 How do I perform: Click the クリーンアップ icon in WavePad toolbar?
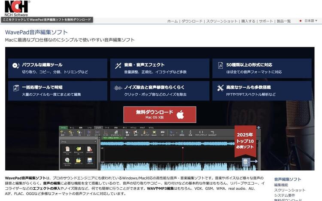point(145,133)
